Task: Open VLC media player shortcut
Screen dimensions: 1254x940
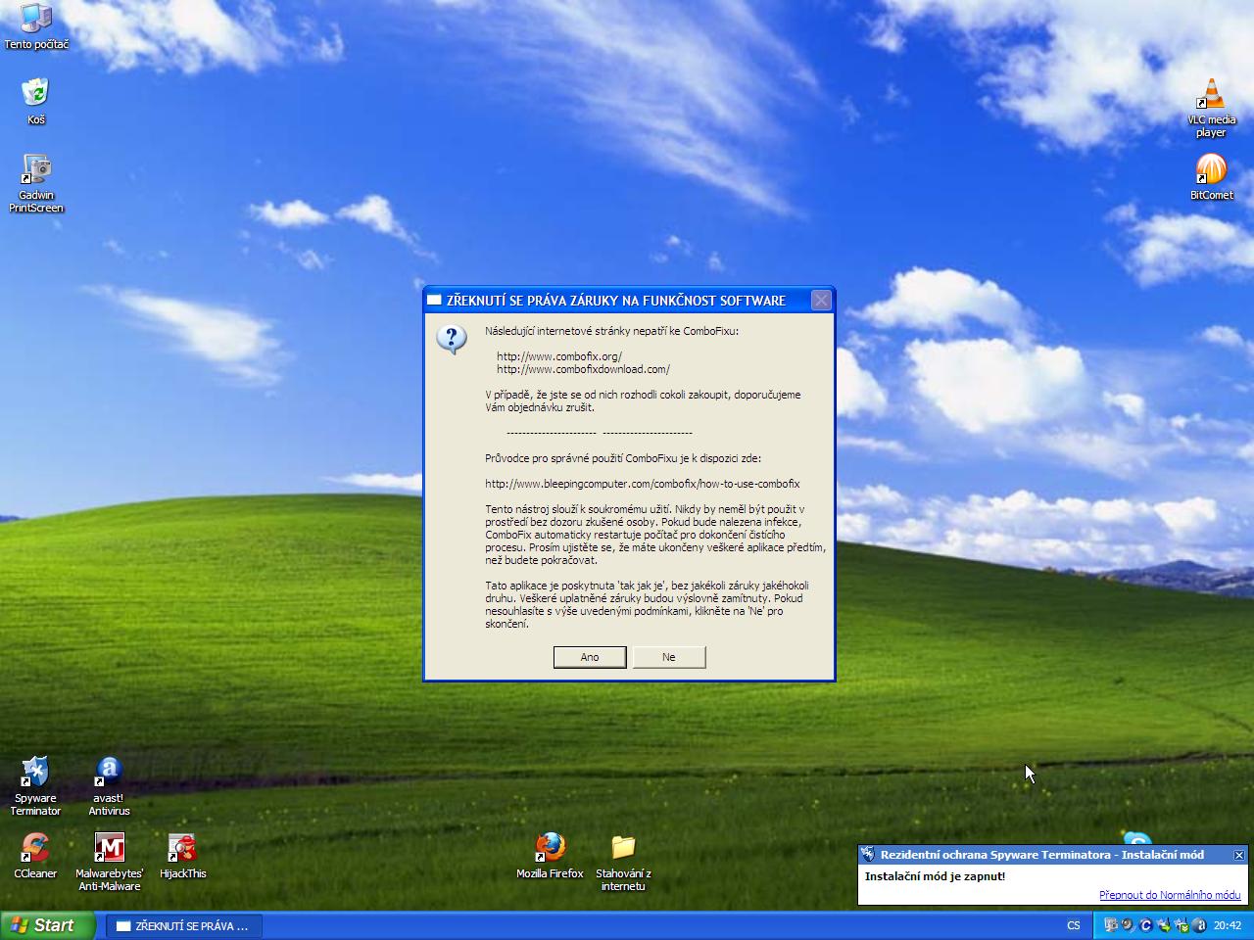Action: (1211, 95)
